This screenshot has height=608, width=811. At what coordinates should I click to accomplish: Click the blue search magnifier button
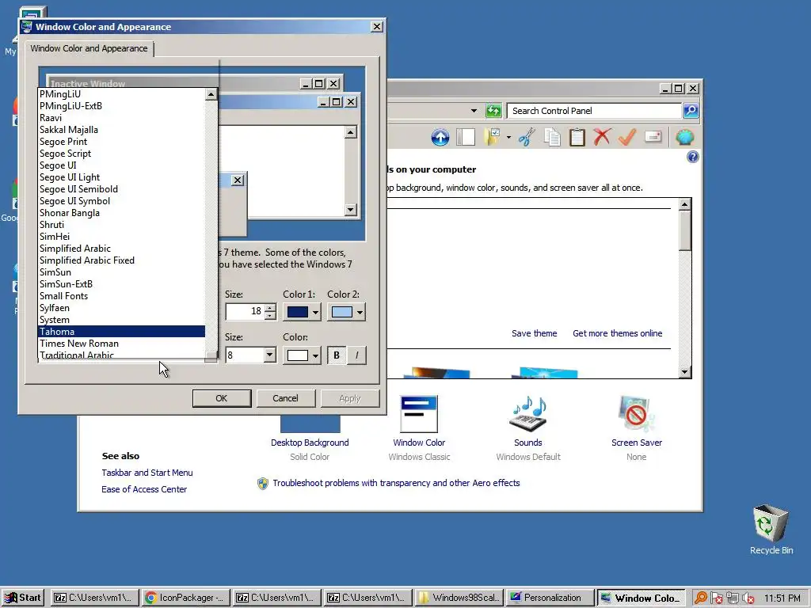tap(691, 111)
